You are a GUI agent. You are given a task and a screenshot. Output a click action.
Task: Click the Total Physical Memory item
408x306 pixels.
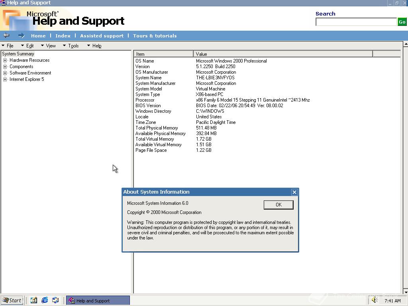pos(157,128)
